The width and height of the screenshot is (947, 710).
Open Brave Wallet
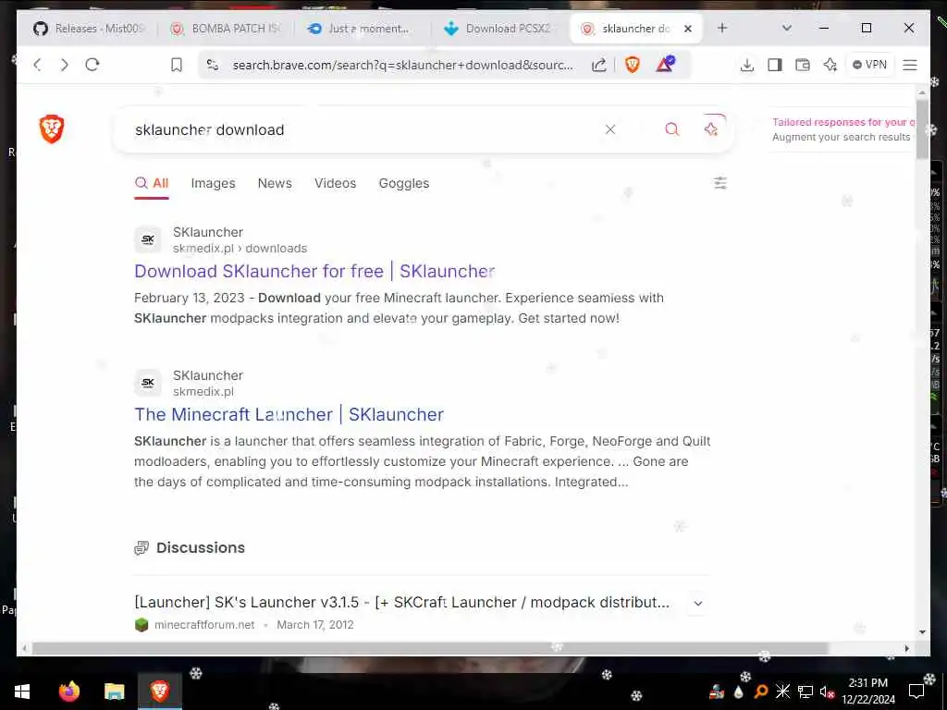coord(803,65)
